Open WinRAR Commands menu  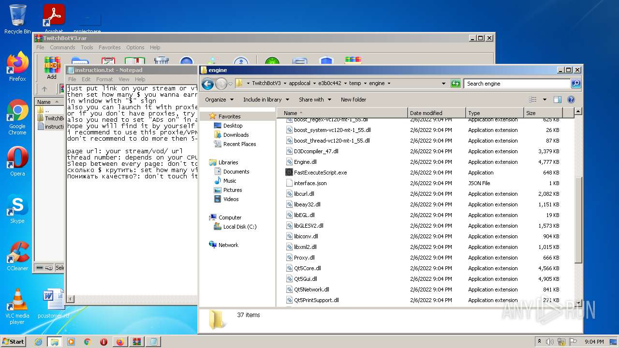tap(62, 47)
